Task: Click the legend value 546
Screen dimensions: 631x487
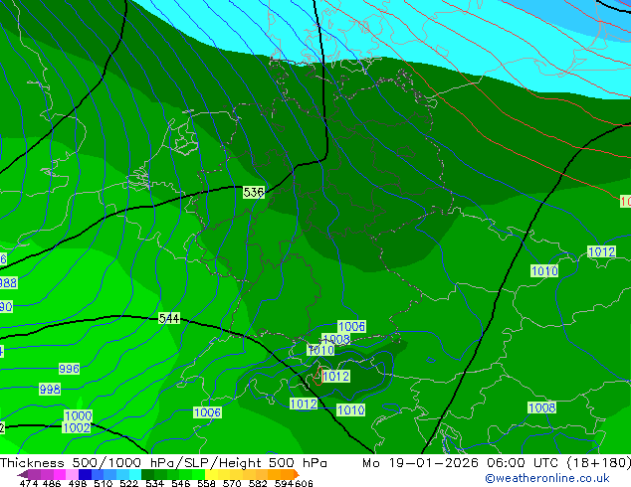Action: (x=181, y=483)
